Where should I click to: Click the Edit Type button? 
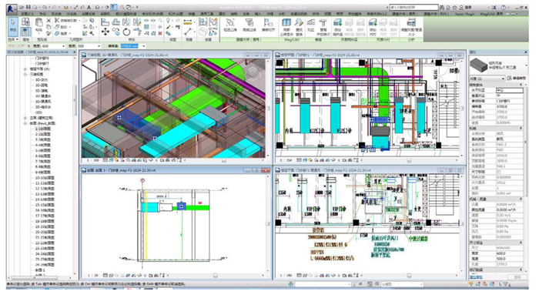pos(517,79)
